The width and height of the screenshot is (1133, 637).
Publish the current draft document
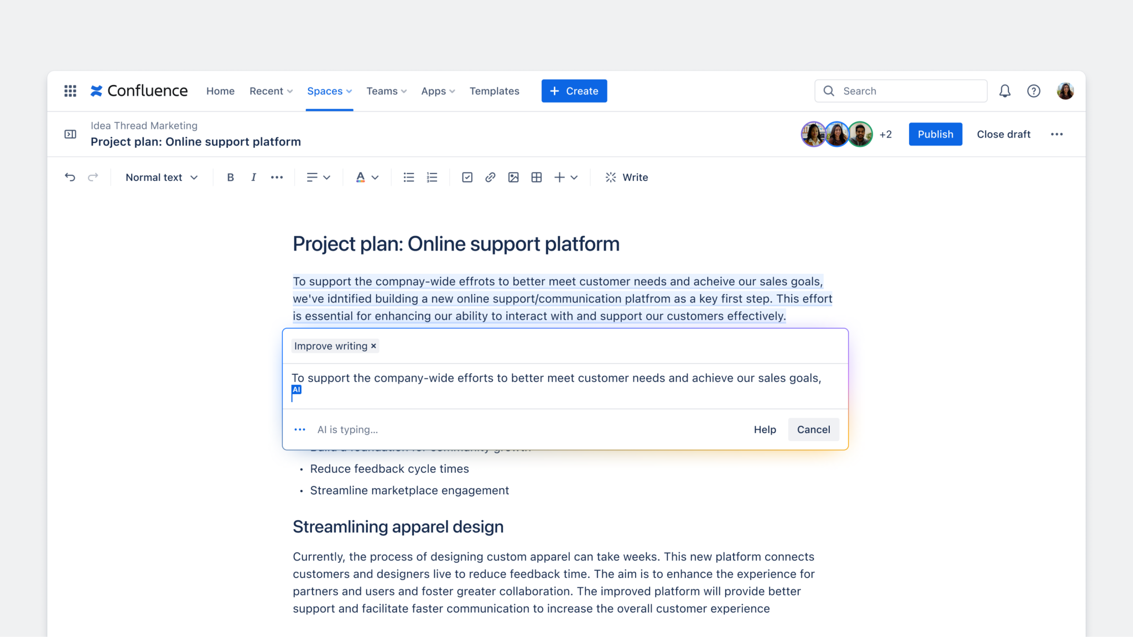pyautogui.click(x=935, y=134)
